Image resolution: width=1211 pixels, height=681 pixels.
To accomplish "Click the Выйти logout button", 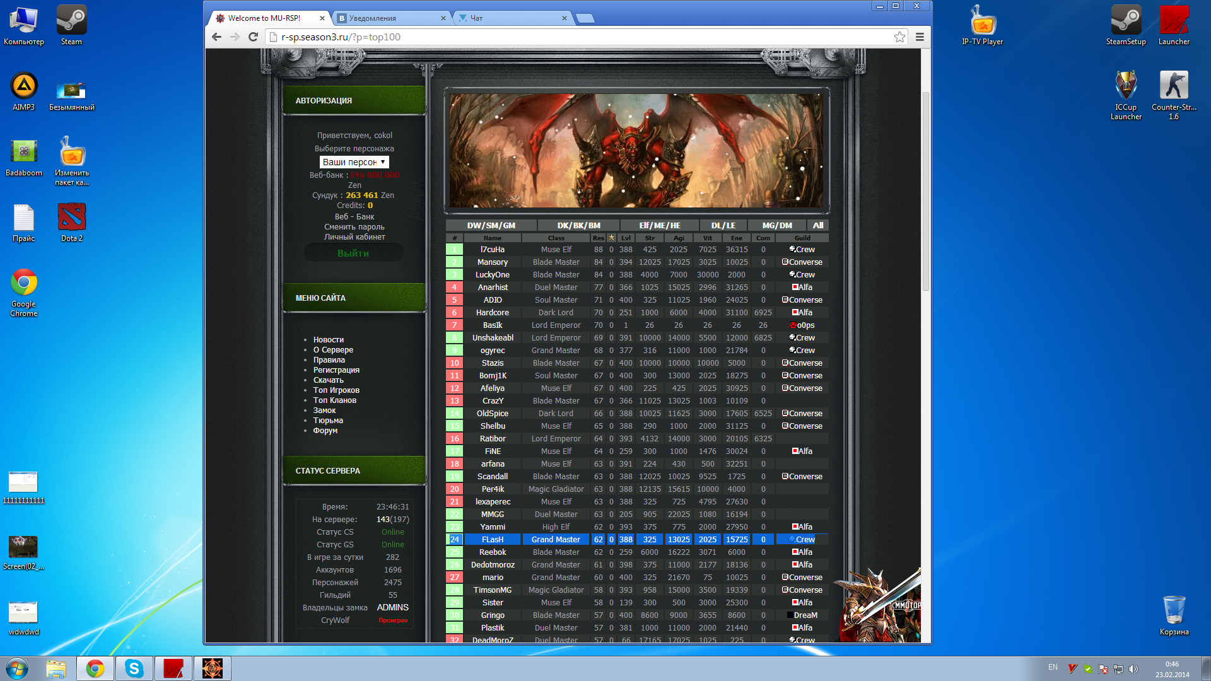I will click(x=353, y=253).
